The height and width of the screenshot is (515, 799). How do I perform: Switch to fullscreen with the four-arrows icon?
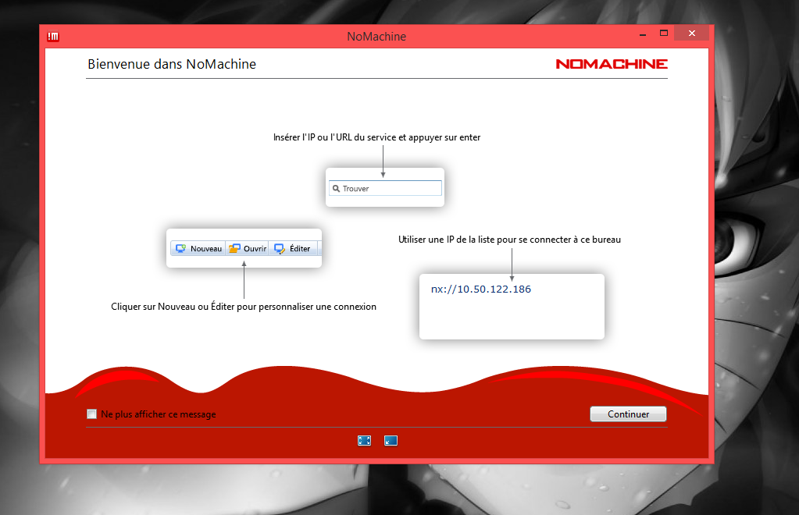pos(364,440)
